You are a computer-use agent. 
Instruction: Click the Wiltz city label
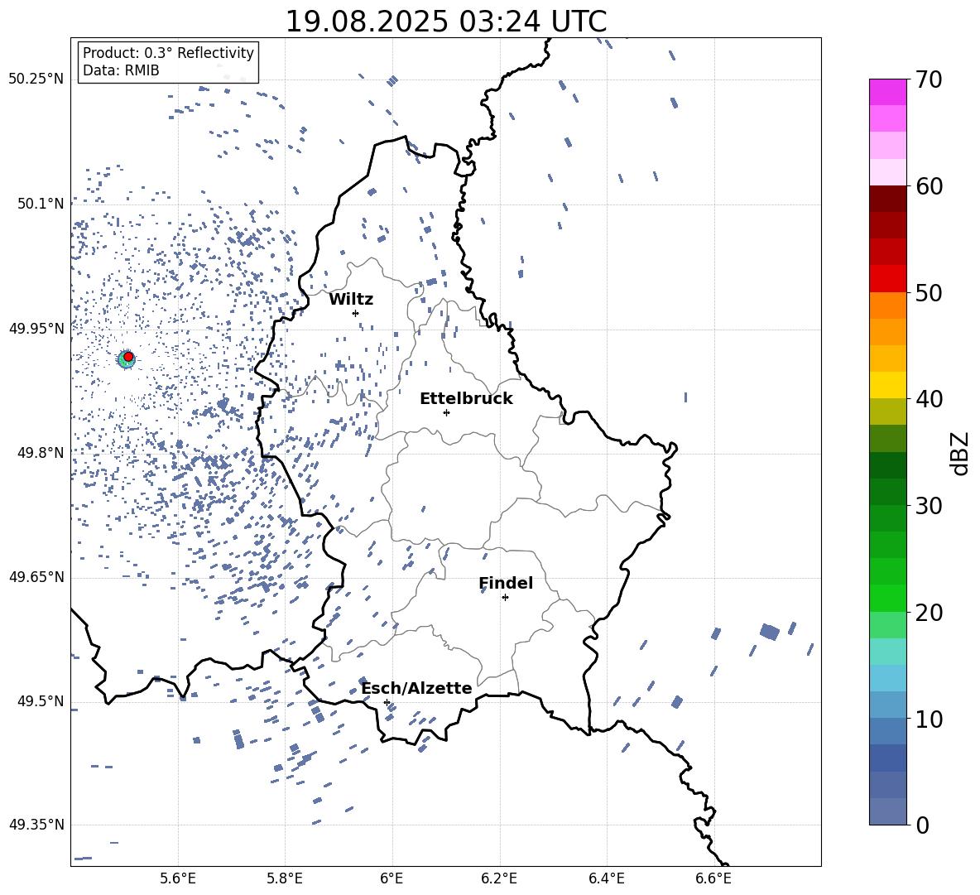(x=351, y=300)
